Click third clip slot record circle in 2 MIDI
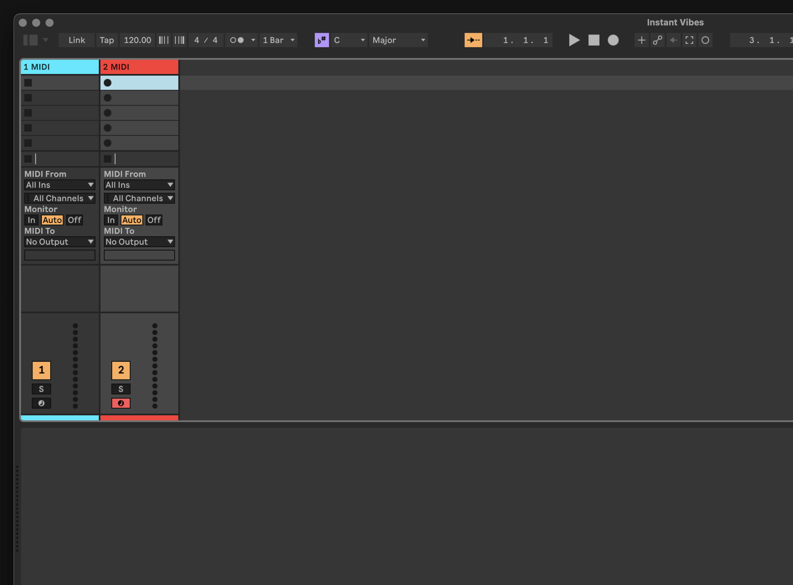The height and width of the screenshot is (585, 793). coord(108,113)
